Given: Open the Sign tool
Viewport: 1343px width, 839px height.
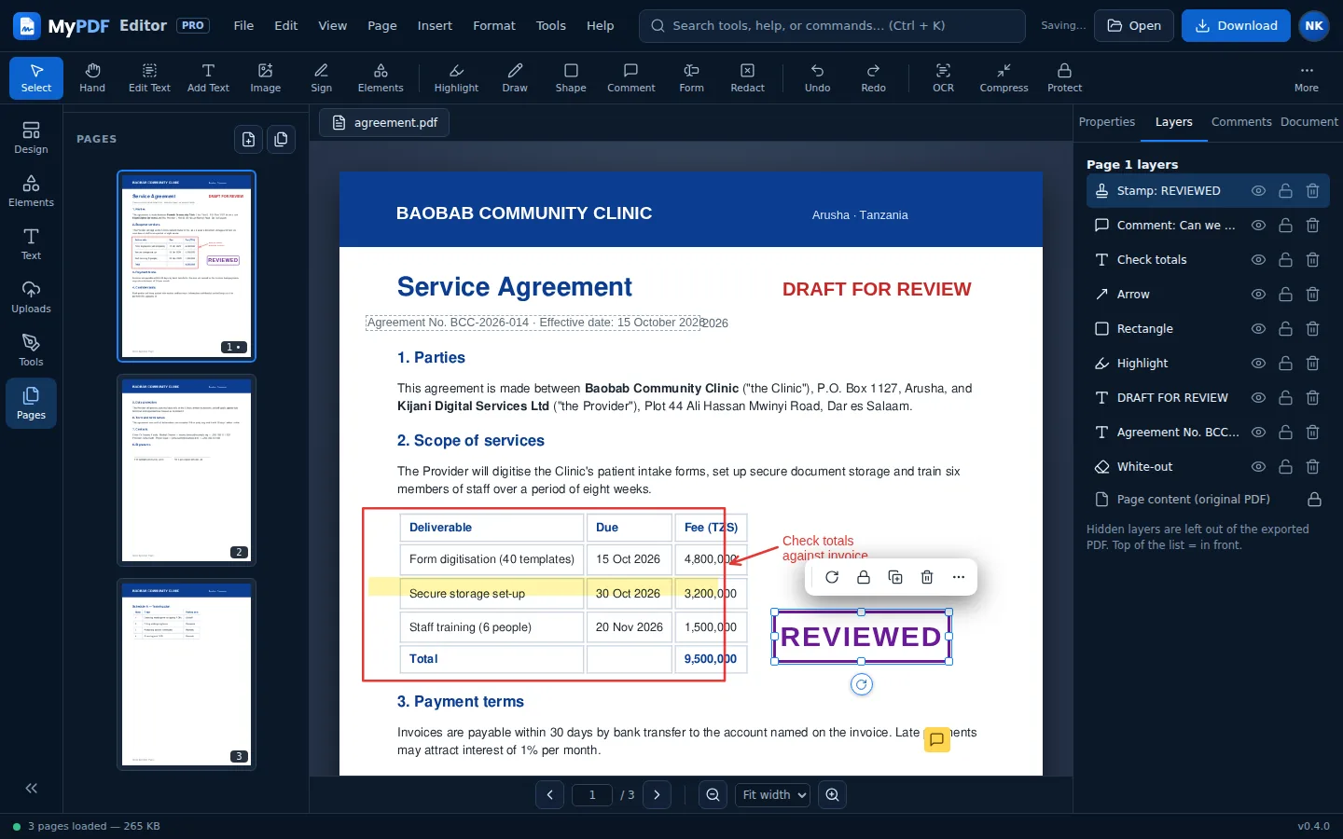Looking at the screenshot, I should pos(322,77).
